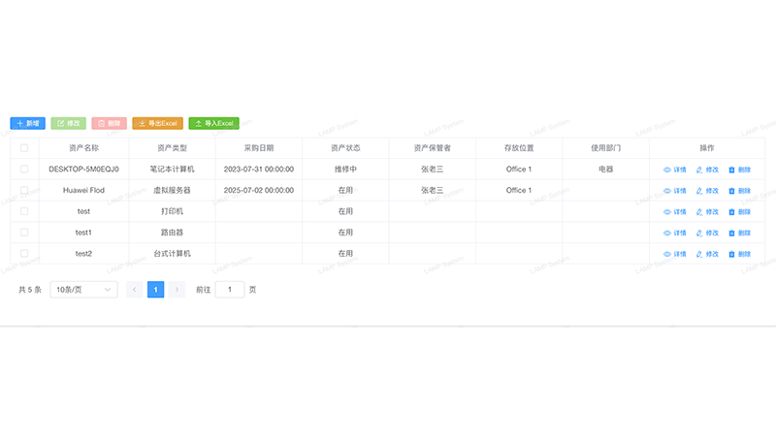Click the red 删除 toolbar button
Screen dimensions: 776x436
109,123
